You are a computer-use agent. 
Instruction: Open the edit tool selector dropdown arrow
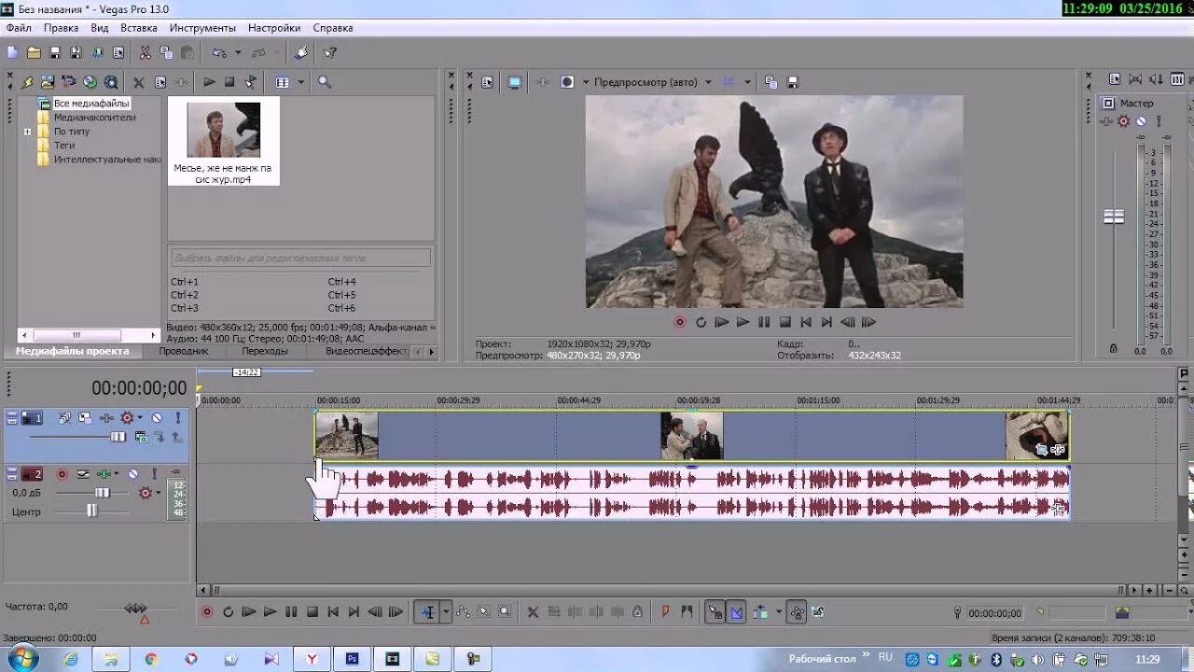pyautogui.click(x=446, y=612)
